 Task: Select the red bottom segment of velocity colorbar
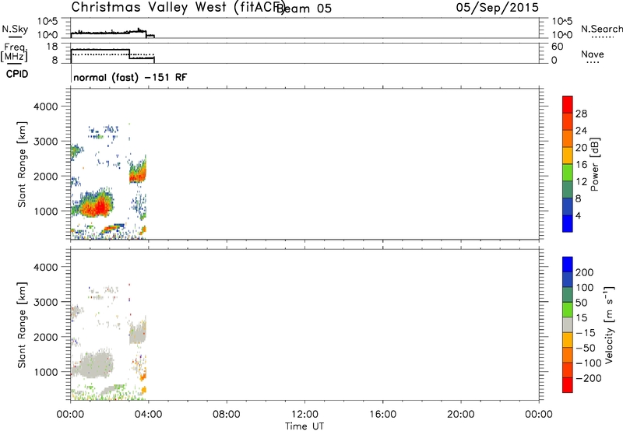click(x=568, y=385)
